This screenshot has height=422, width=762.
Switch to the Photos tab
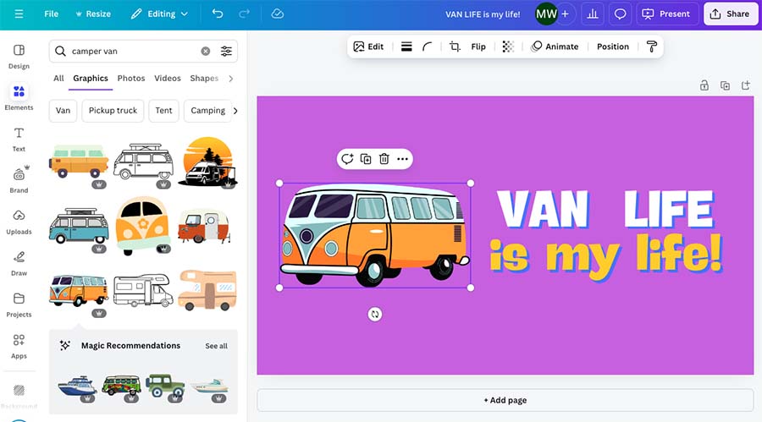(x=131, y=78)
